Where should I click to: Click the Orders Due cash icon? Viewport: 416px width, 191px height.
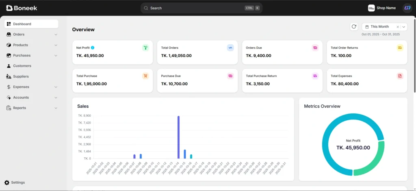click(x=315, y=48)
